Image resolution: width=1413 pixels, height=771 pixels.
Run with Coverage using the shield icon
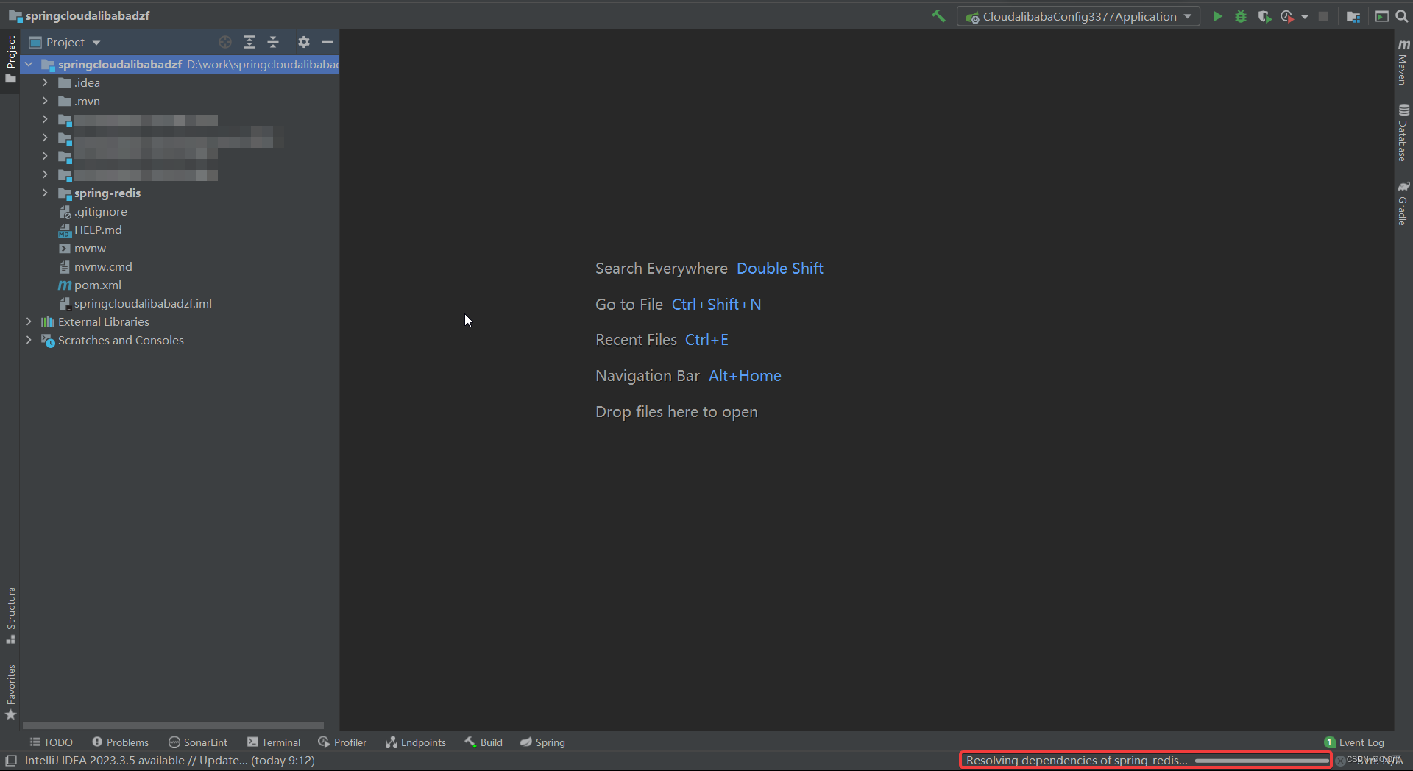[x=1264, y=15]
